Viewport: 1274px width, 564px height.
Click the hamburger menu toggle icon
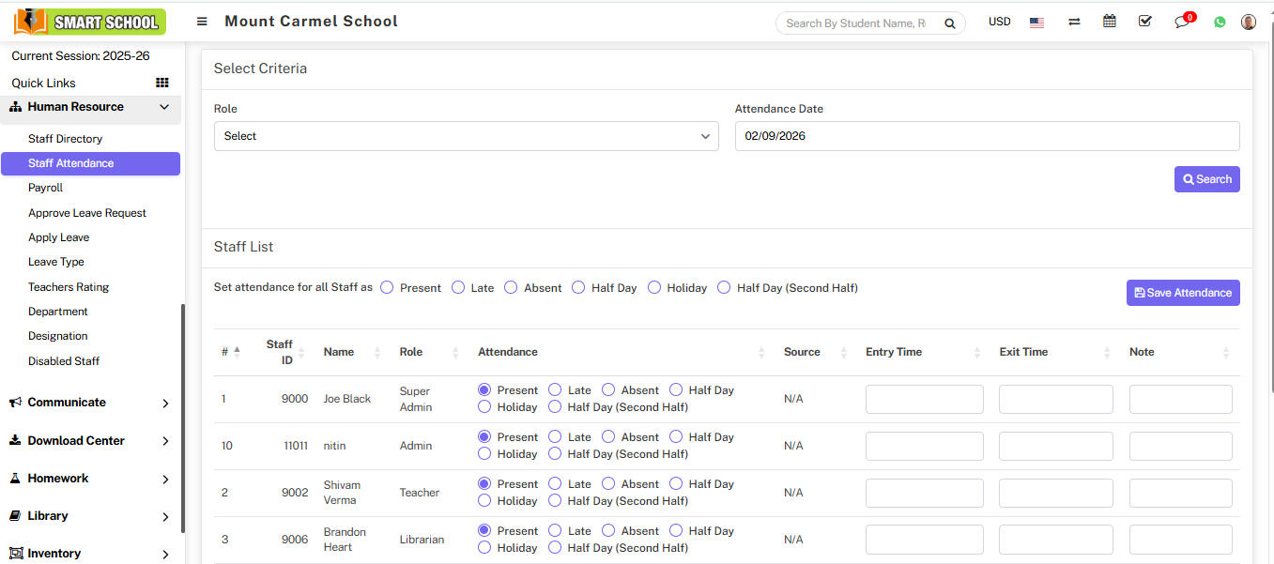[x=202, y=22]
